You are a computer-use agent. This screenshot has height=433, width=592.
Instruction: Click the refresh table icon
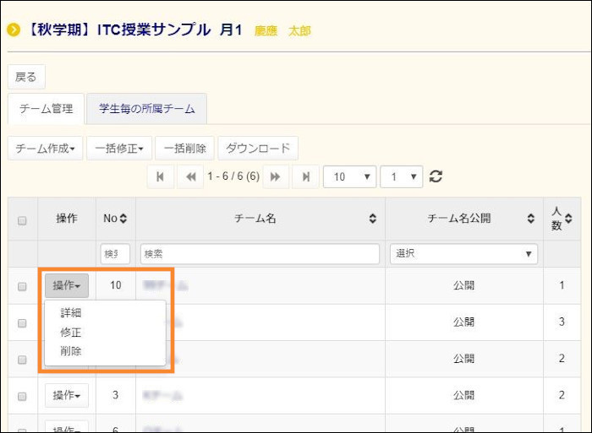[x=436, y=176]
